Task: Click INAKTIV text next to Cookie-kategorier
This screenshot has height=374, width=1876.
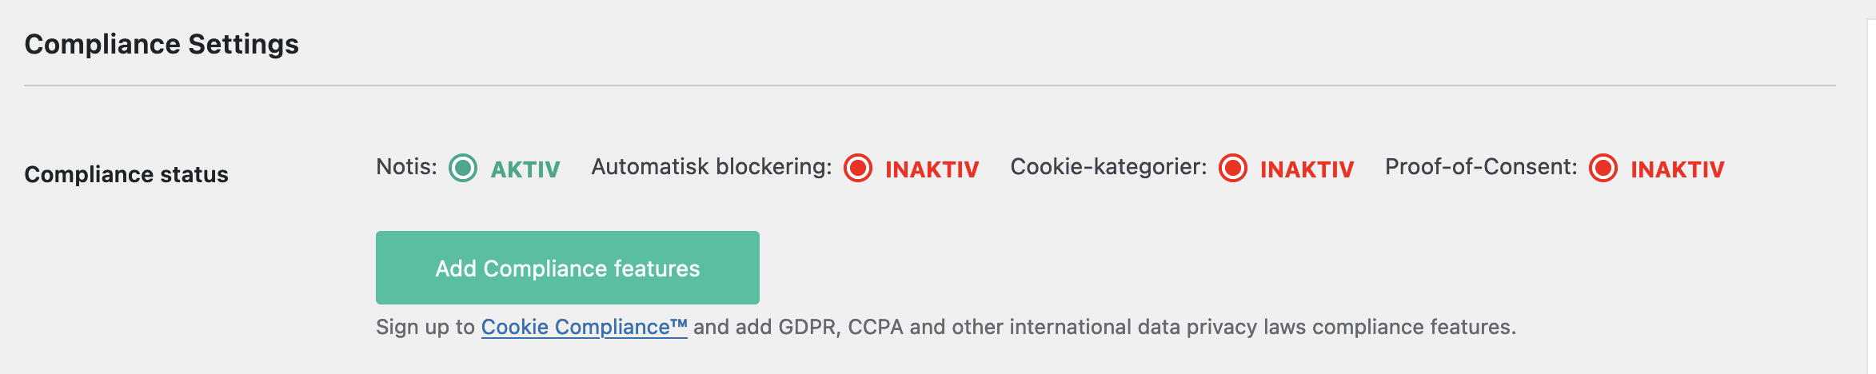Action: [x=1307, y=169]
